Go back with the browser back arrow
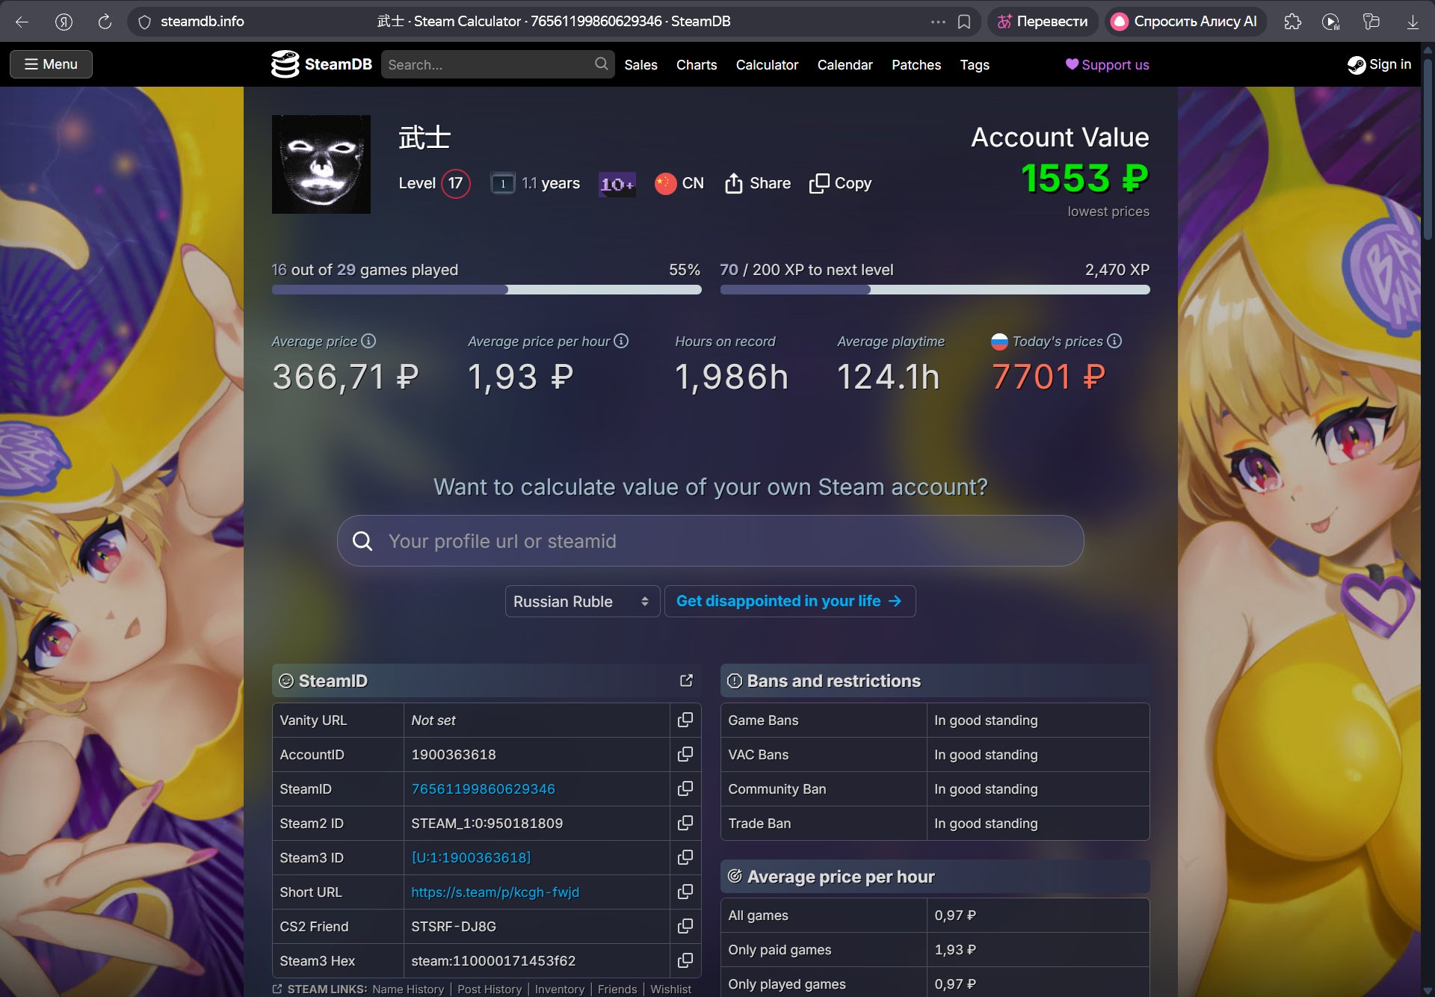The width and height of the screenshot is (1435, 997). coord(22,22)
